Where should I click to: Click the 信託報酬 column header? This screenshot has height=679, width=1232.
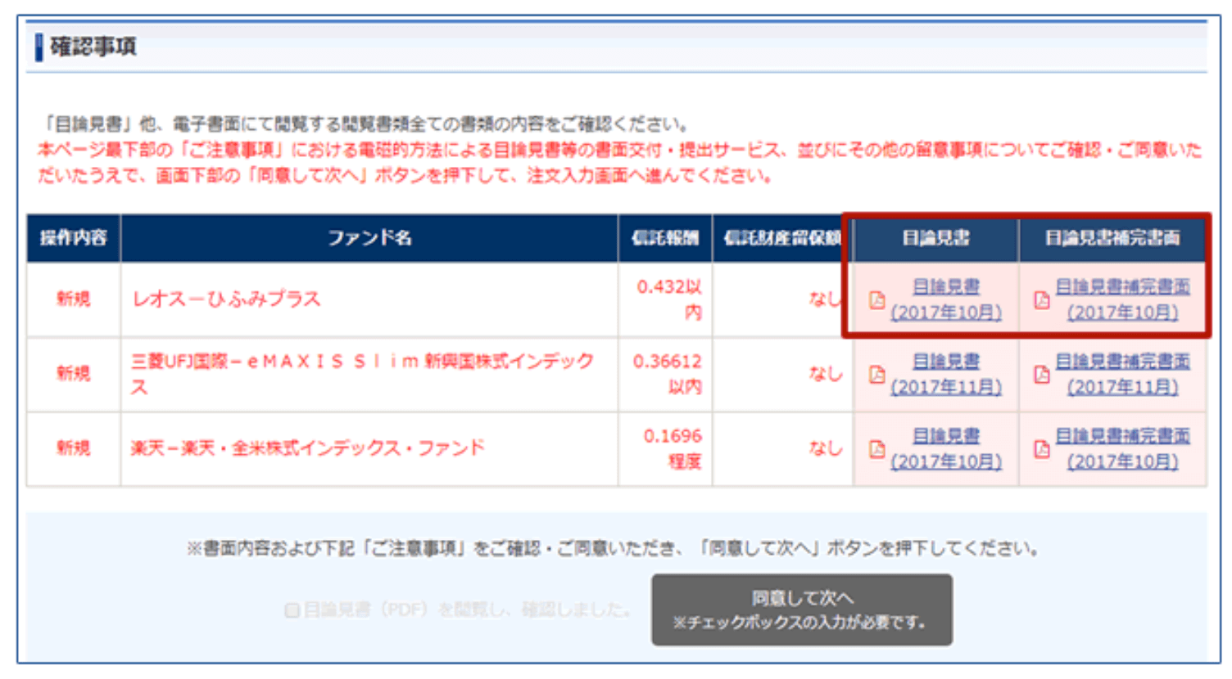(665, 238)
